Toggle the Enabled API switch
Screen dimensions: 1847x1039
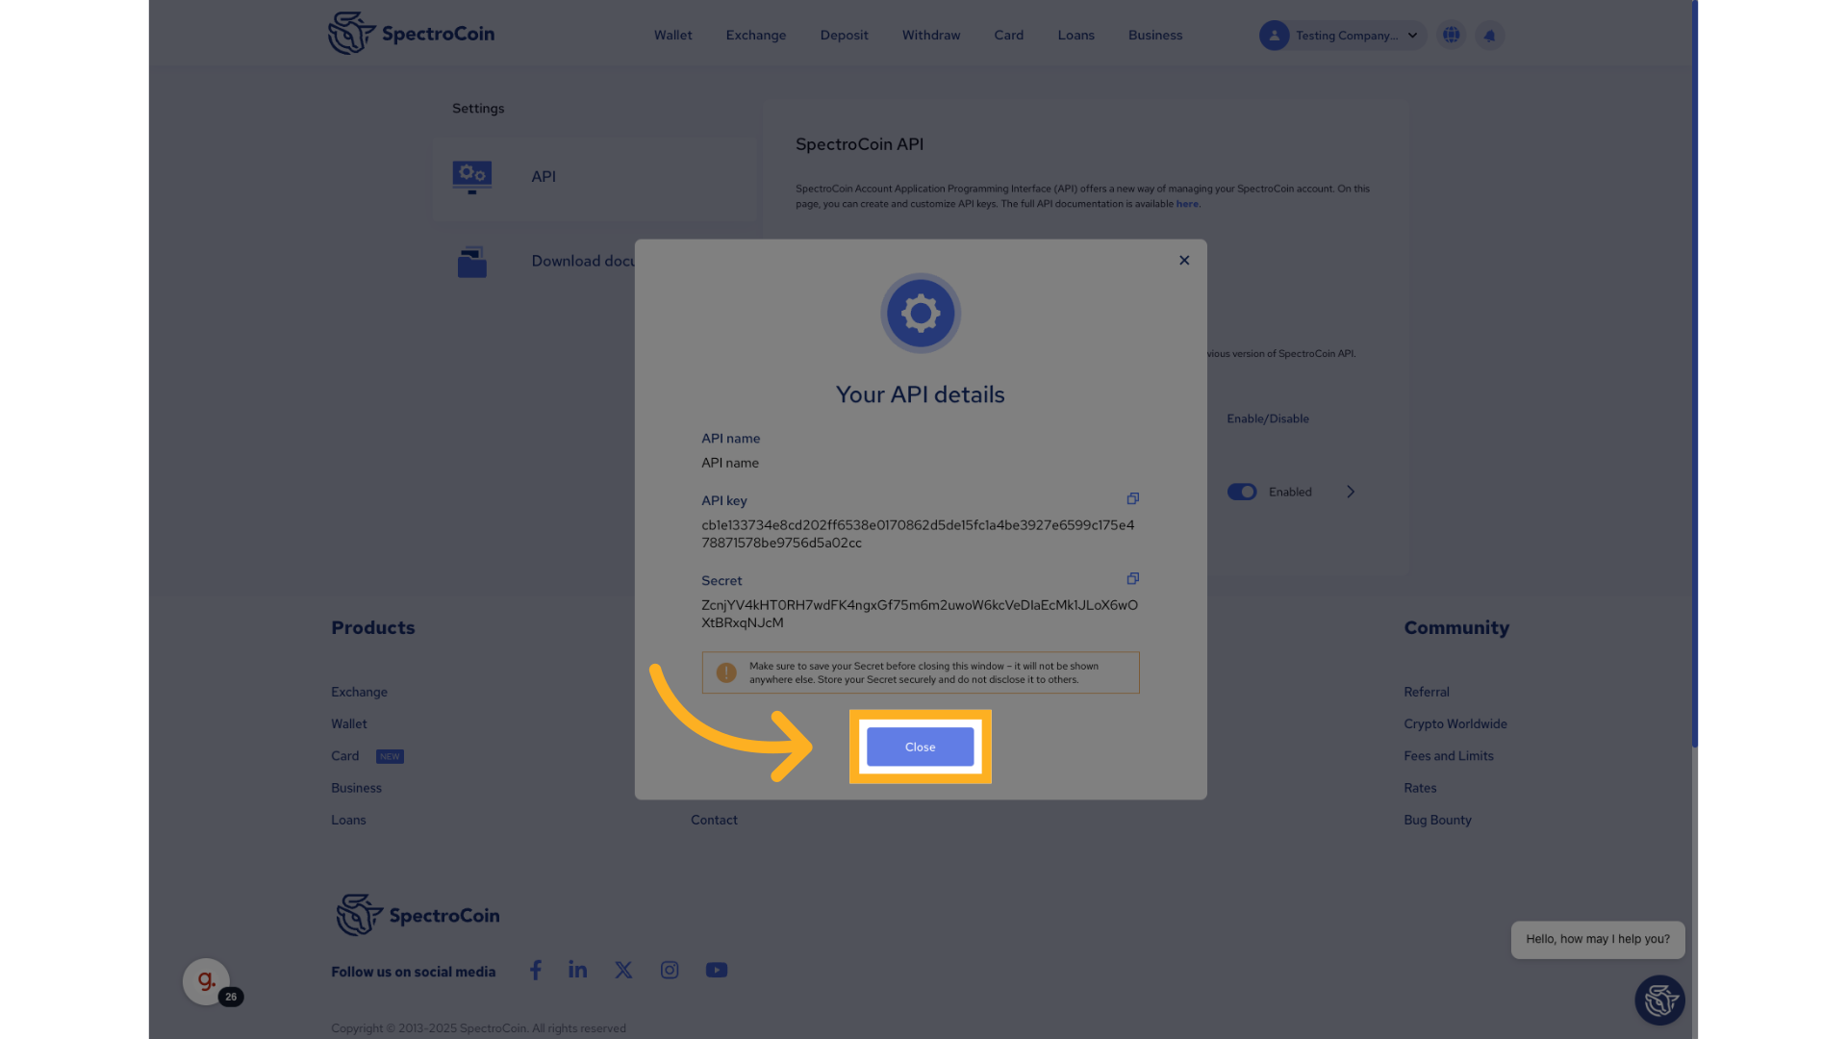(x=1242, y=492)
